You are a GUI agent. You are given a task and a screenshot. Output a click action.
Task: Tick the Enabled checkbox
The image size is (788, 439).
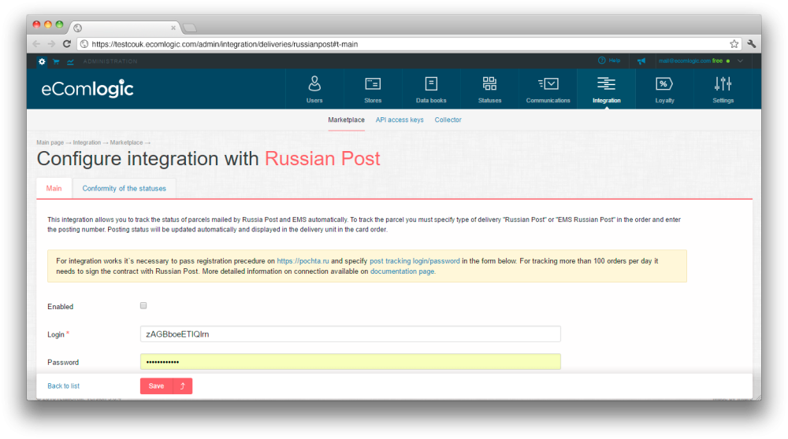pyautogui.click(x=143, y=305)
